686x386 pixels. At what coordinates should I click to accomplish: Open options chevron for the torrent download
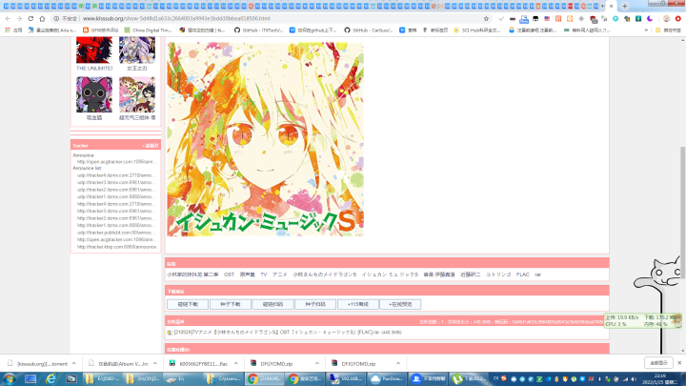74,364
